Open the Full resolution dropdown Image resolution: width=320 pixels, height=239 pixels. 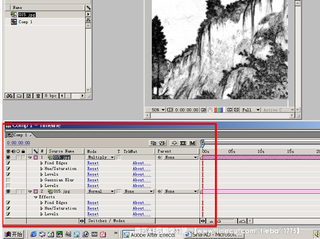tap(251, 110)
